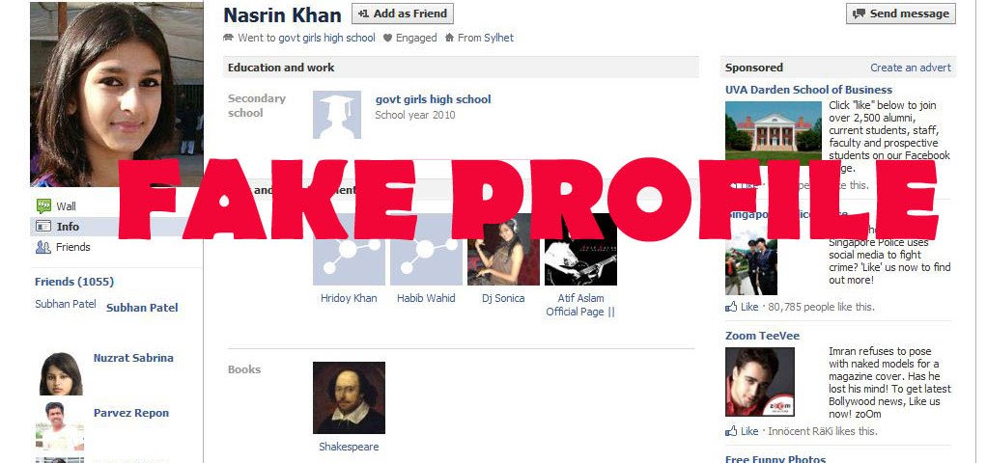The image size is (987, 463).
Task: Click the Dj Sonica photo thumbnail
Action: pyautogui.click(x=503, y=249)
